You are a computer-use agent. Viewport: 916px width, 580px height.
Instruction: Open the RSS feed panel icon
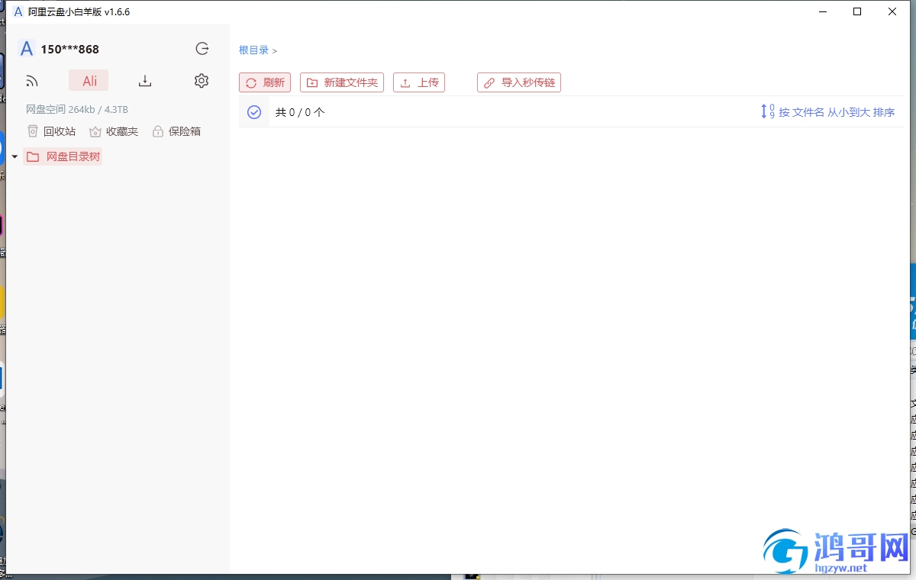(x=32, y=81)
